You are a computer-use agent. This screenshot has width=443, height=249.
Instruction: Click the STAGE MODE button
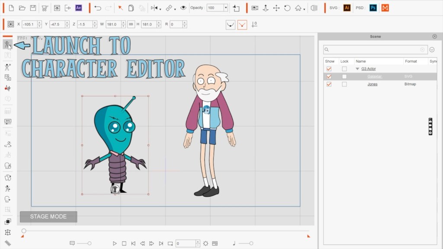48,217
